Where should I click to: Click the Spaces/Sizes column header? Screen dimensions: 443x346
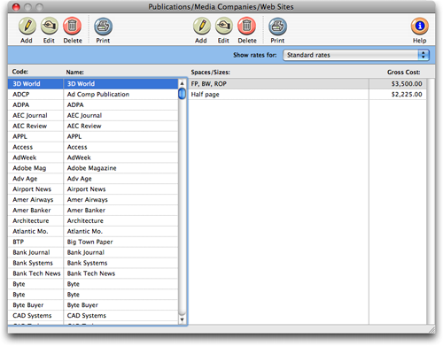coord(210,73)
